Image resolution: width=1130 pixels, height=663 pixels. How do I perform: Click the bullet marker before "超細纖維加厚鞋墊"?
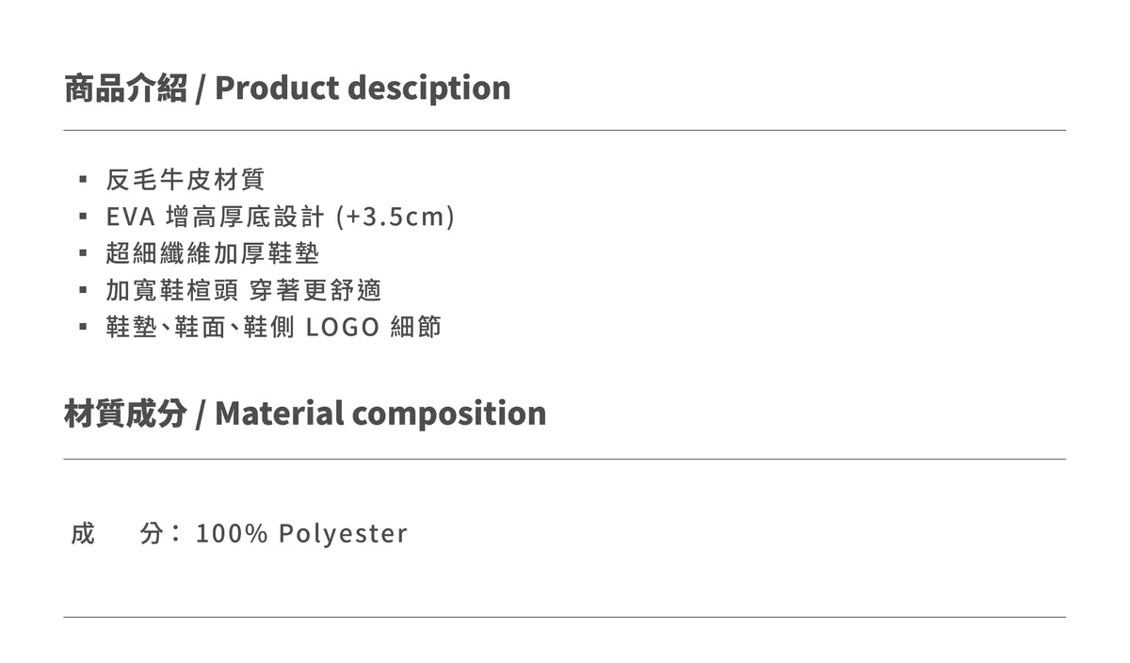click(83, 253)
